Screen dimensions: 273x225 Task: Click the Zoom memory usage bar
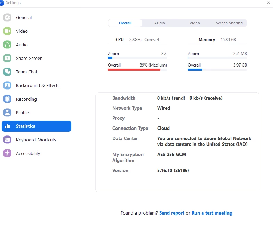[217, 58]
